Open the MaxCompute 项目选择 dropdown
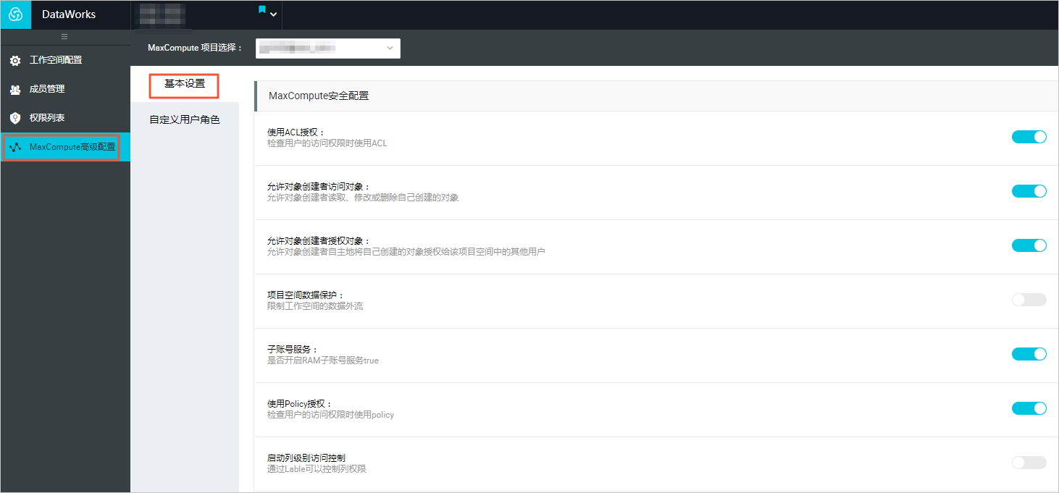Screen dimensions: 1059x493 click(328, 49)
